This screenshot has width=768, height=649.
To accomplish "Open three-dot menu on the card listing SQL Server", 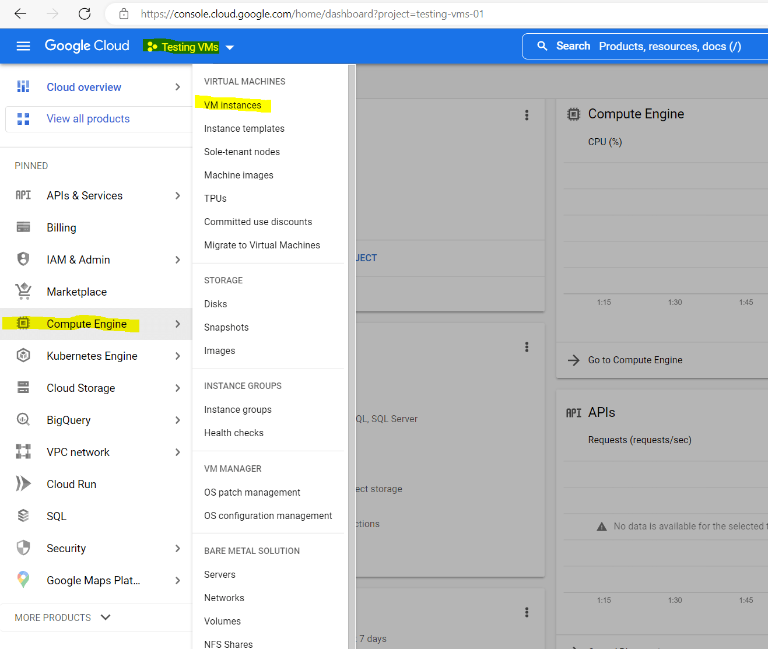I will coord(527,348).
